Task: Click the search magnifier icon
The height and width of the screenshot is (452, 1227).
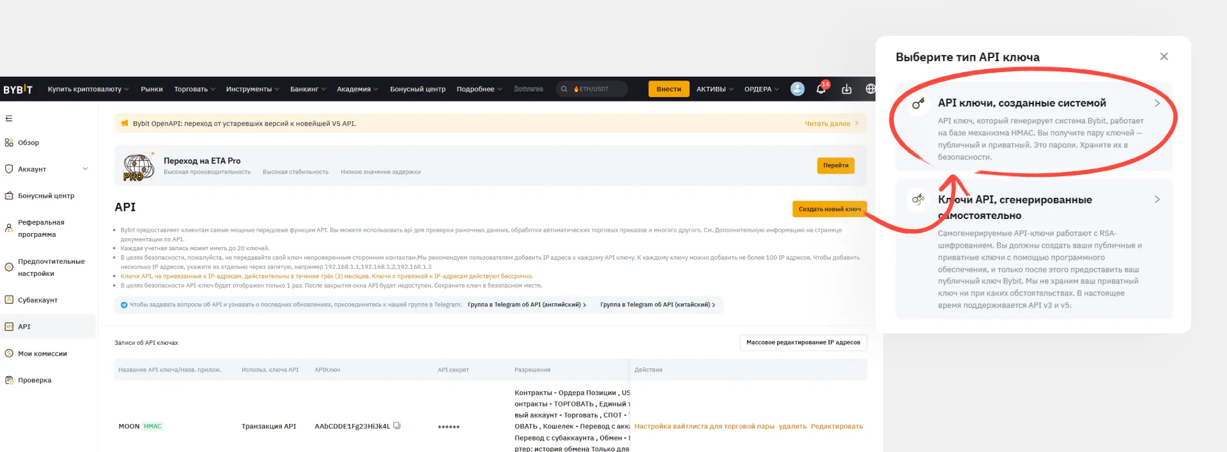Action: click(x=564, y=89)
